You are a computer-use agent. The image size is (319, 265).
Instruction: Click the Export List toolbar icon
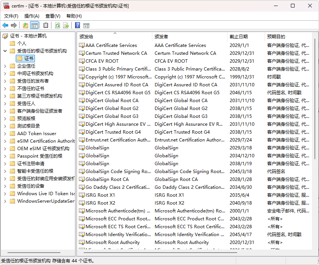point(66,26)
